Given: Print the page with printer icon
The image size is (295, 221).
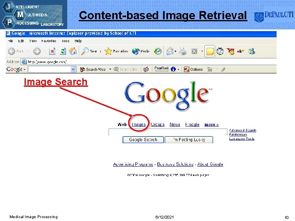Looking at the screenshot, I should click(x=182, y=51).
